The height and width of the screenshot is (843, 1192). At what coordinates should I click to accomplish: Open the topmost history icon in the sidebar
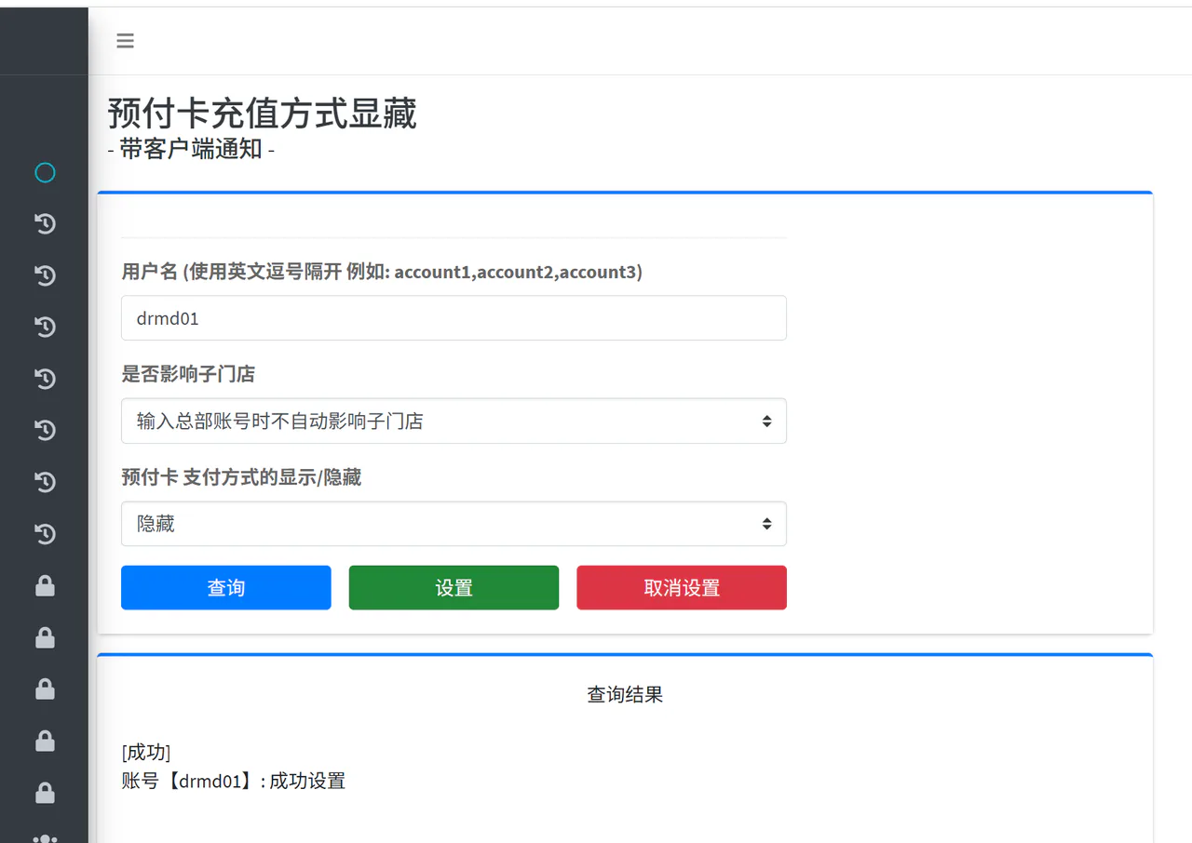pyautogui.click(x=45, y=224)
